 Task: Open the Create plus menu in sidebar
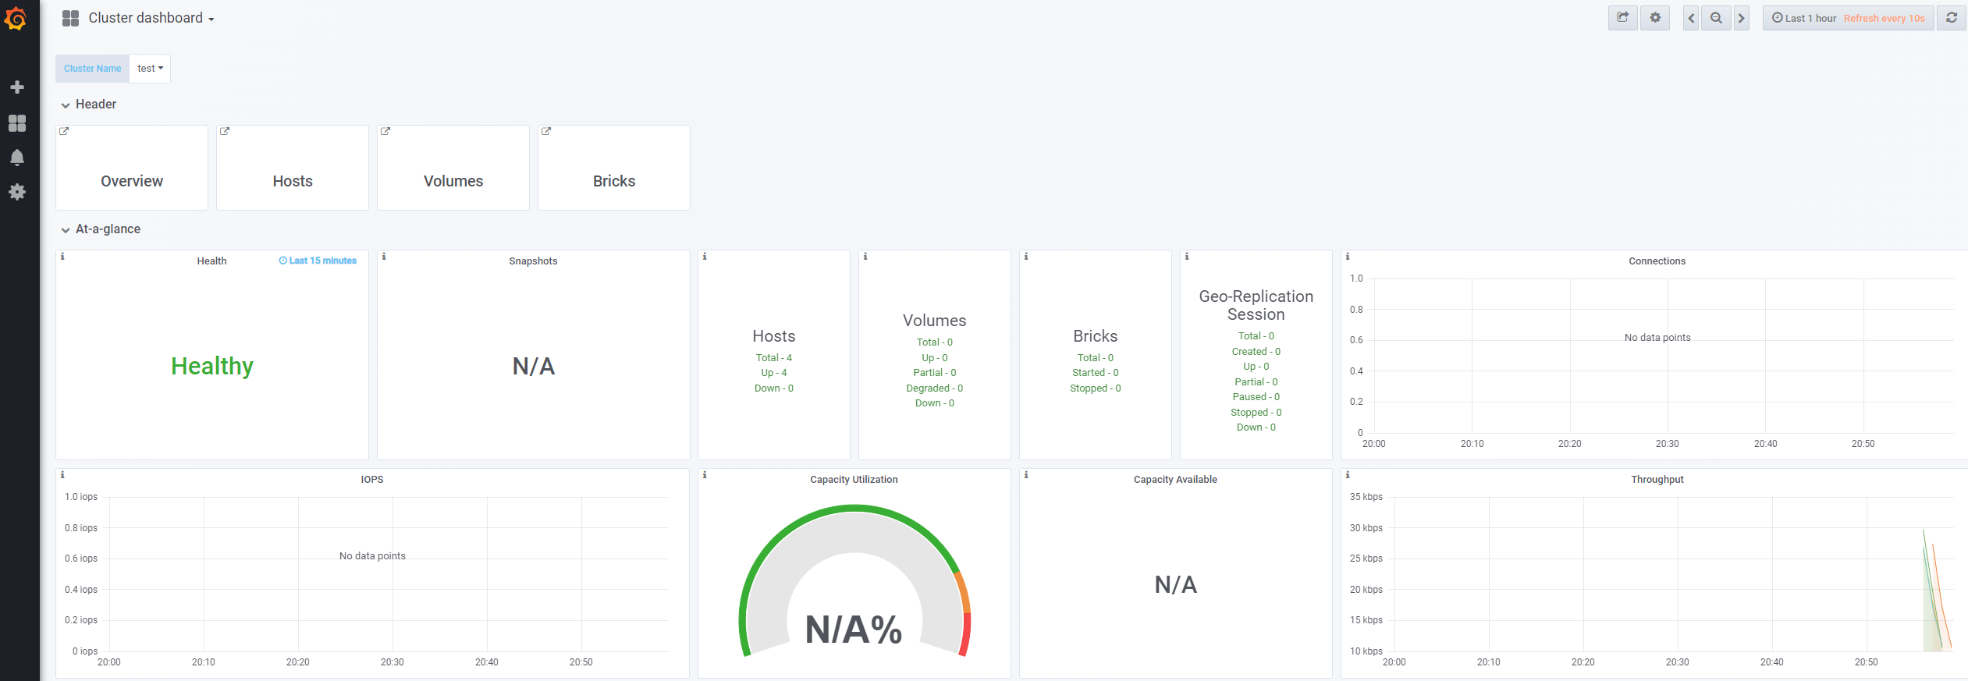(x=17, y=87)
